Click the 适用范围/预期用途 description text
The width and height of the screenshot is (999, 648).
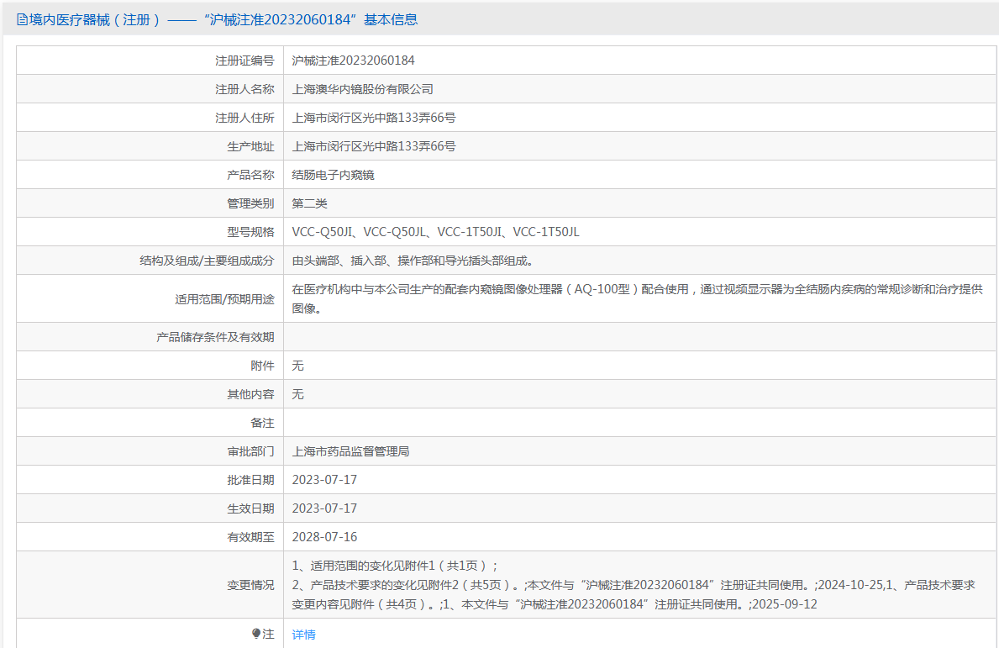pos(636,298)
